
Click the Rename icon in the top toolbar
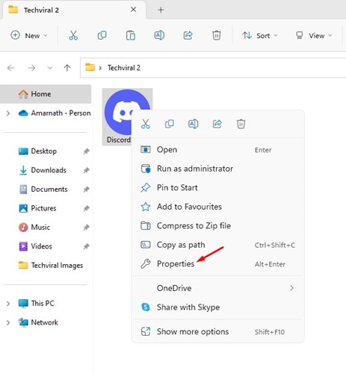pyautogui.click(x=159, y=35)
